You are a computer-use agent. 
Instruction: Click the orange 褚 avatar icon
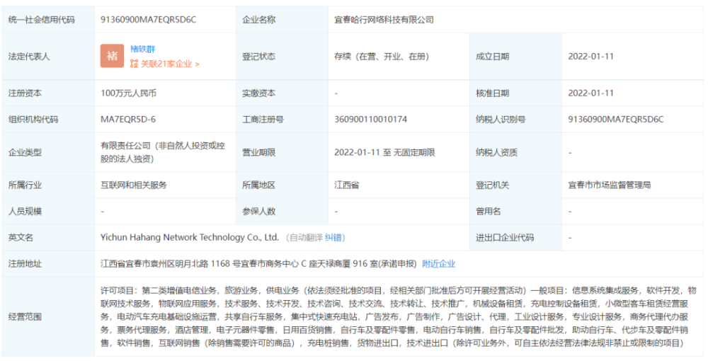point(112,56)
